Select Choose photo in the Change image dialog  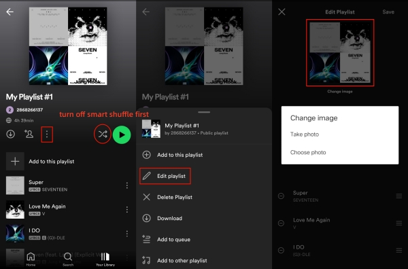pos(308,152)
